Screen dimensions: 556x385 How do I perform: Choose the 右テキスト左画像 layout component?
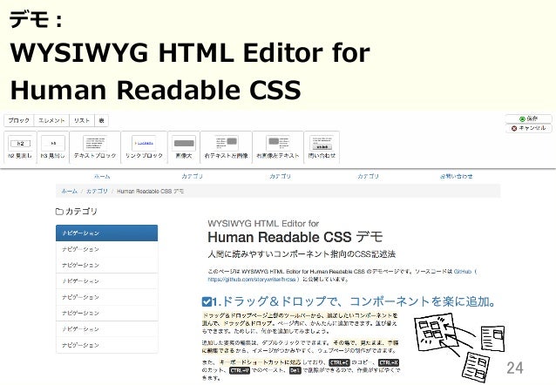click(x=226, y=147)
